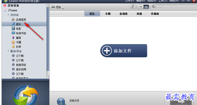Click the refresh button in the toolbar

(x=133, y=7)
